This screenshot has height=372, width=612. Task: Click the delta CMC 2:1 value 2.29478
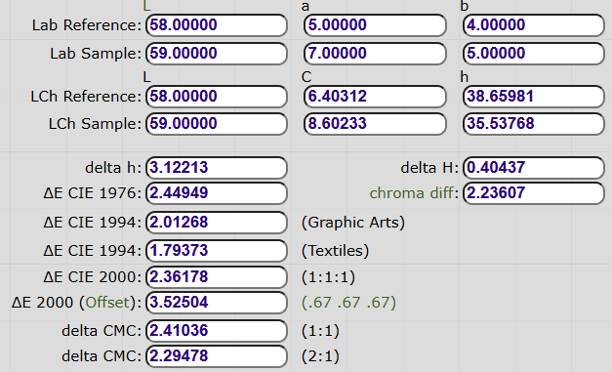pyautogui.click(x=217, y=356)
